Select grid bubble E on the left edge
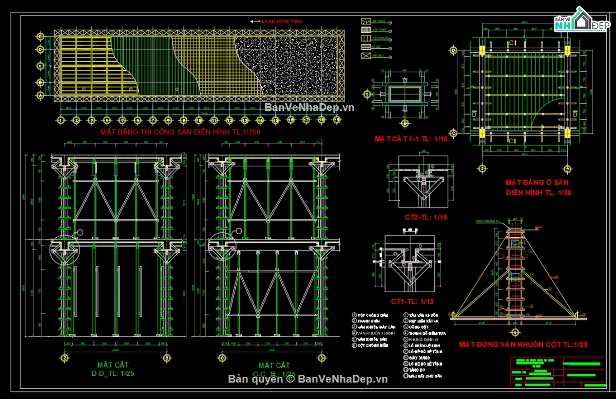 click(40, 37)
